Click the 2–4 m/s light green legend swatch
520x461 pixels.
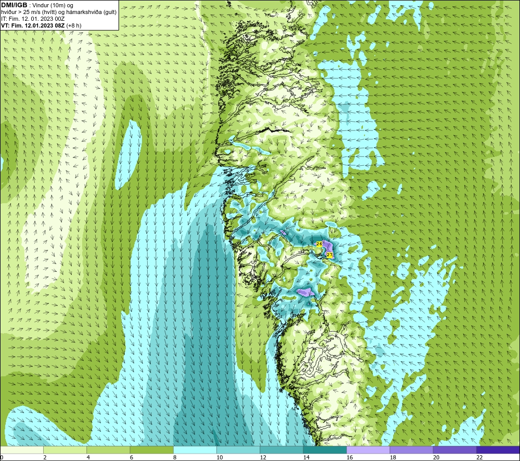[65, 450]
